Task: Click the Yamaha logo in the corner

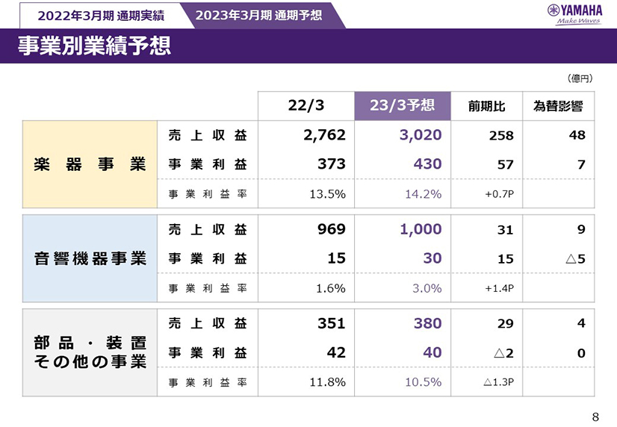Action: (x=574, y=13)
